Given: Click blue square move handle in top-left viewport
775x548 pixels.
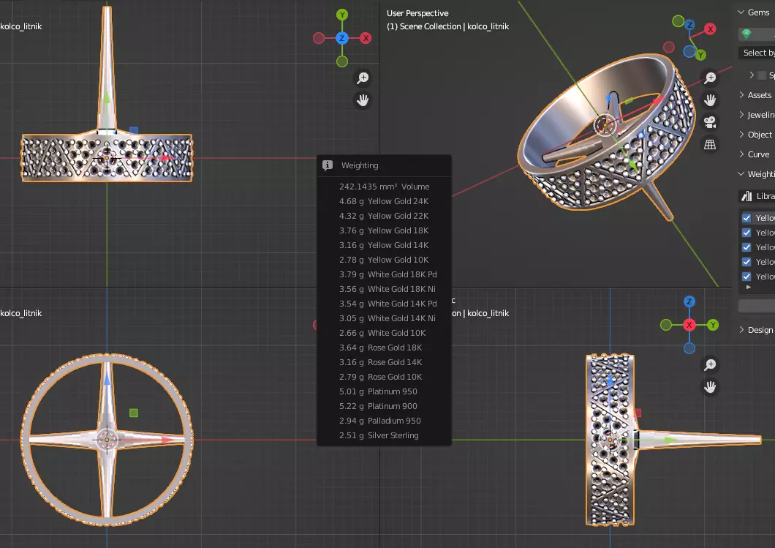Looking at the screenshot, I should point(134,130).
